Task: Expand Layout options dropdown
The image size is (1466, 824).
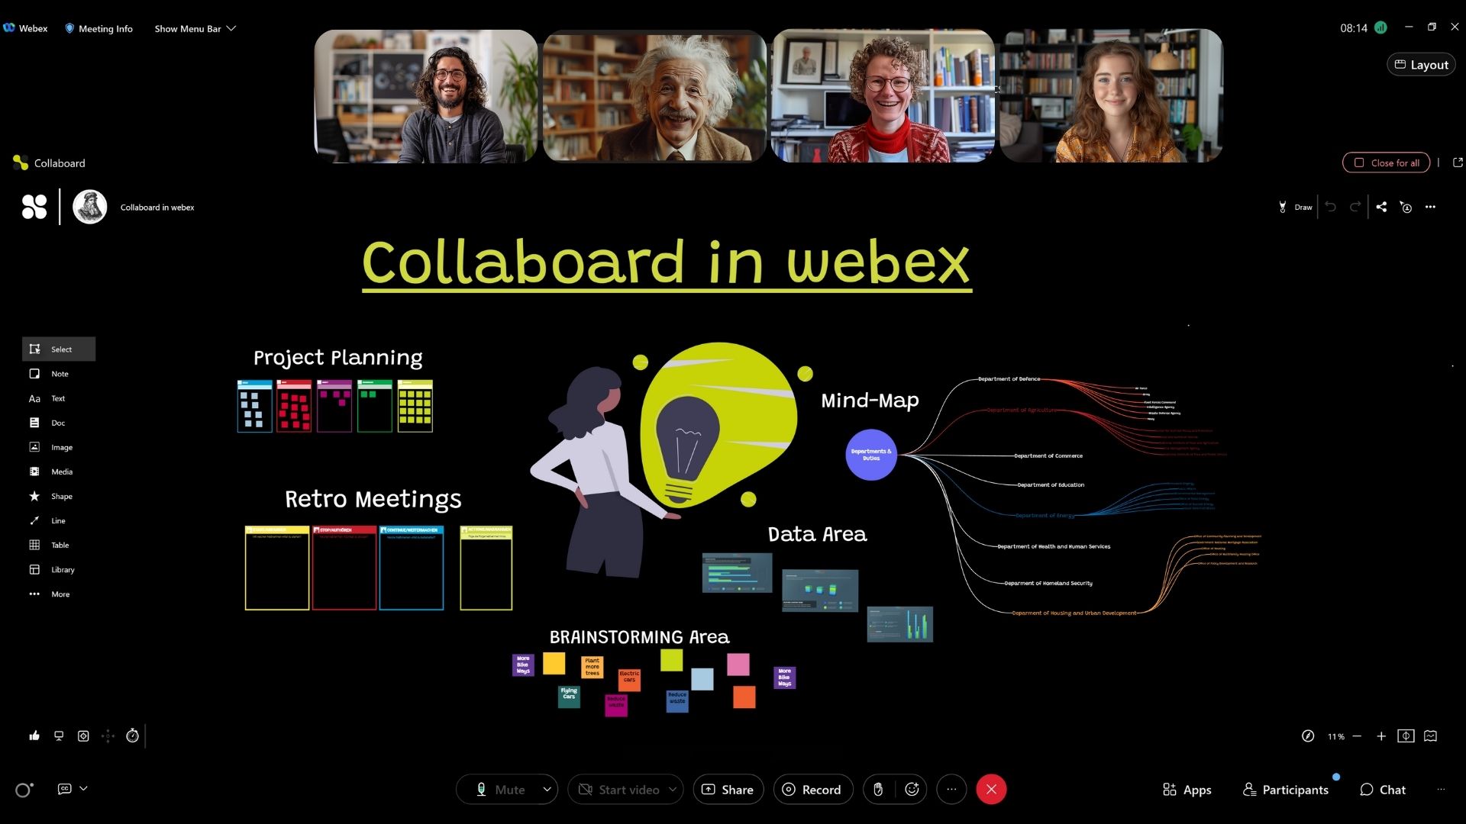Action: coord(1422,64)
